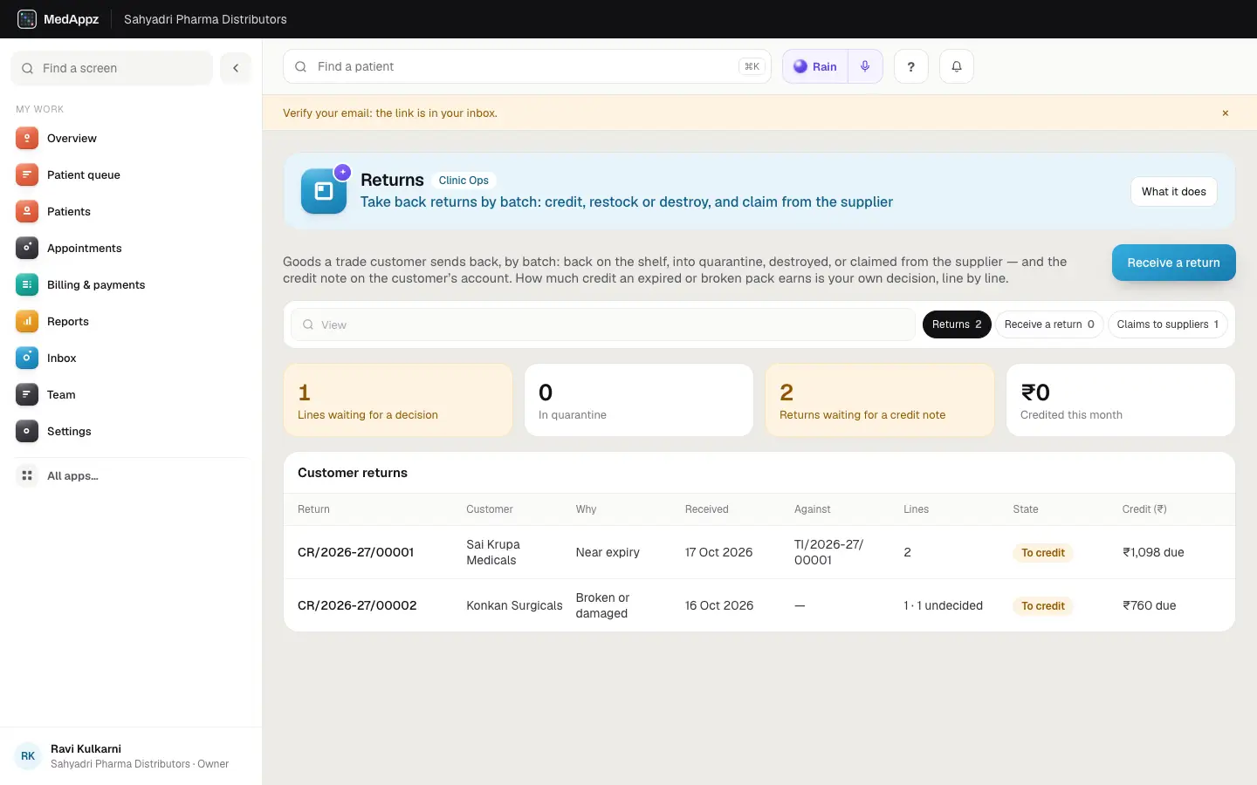Focus the Find a screen field

(112, 68)
